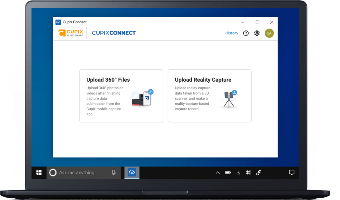Click the volume speaker tray icon
The height and width of the screenshot is (200, 340).
tap(248, 172)
